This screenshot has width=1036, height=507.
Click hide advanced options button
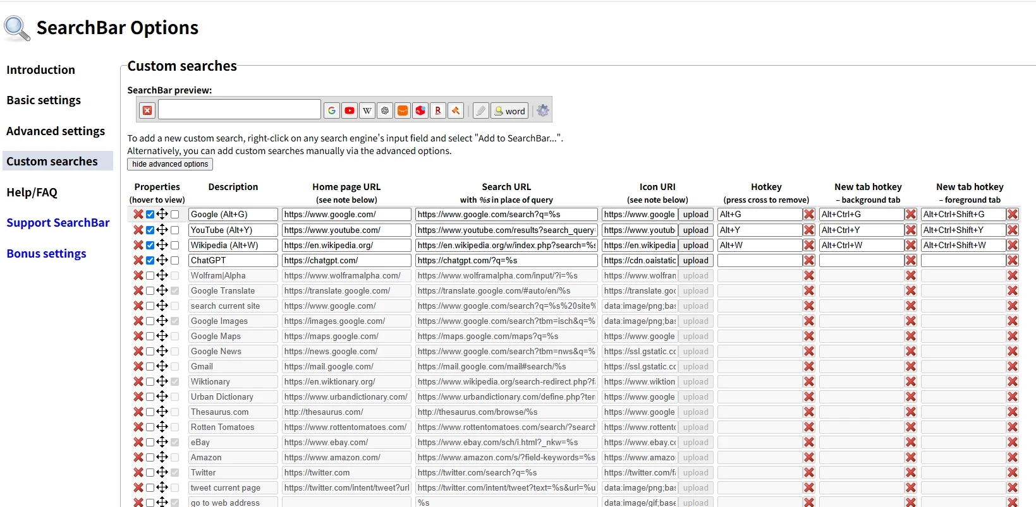coord(170,164)
